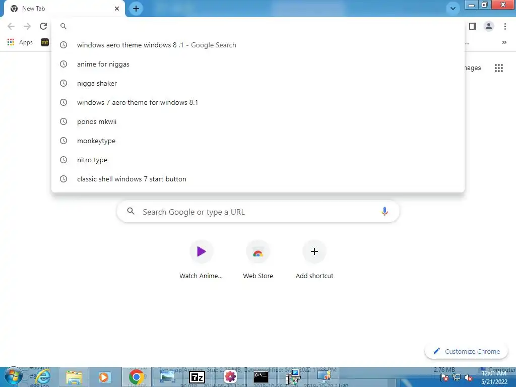Choose 'windows 7 aero theme for windows 8.1'
This screenshot has width=516, height=387.
pos(258,102)
